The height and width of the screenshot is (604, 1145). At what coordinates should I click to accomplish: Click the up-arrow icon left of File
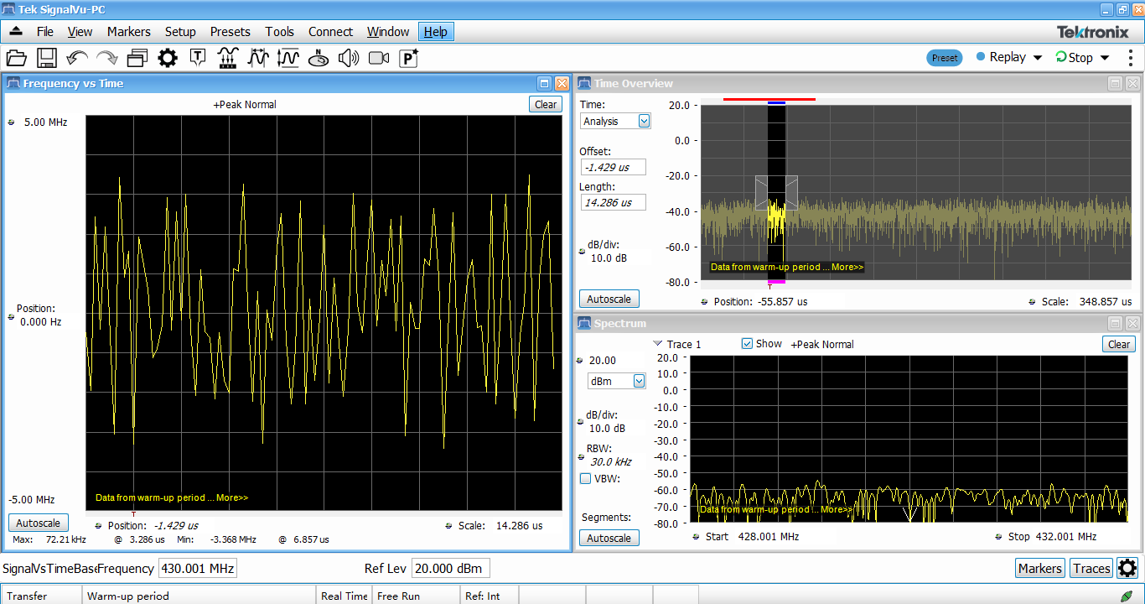tap(16, 31)
